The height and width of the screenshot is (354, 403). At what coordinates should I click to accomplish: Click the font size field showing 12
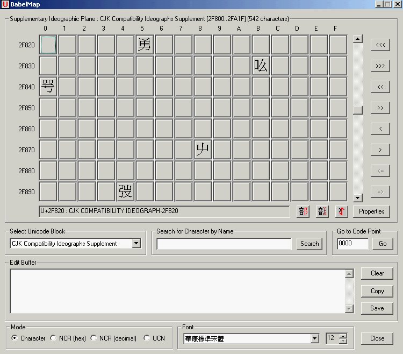(x=332, y=338)
